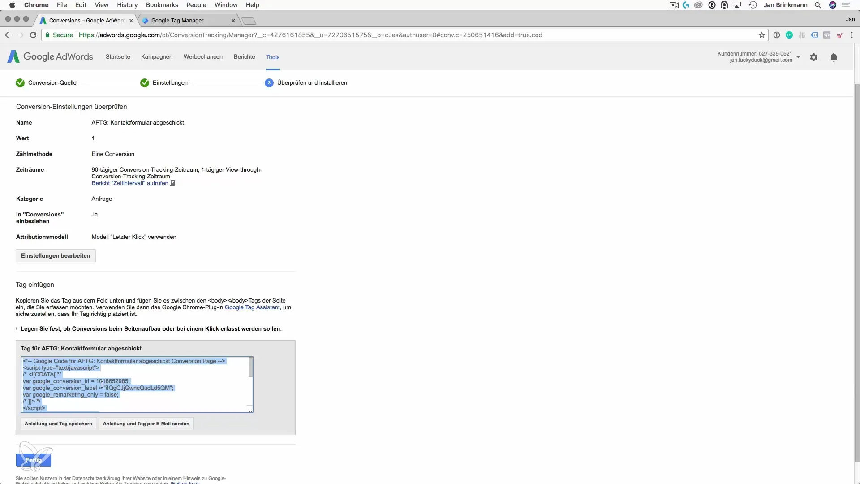
Task: Open the Apple menu
Action: click(12, 5)
